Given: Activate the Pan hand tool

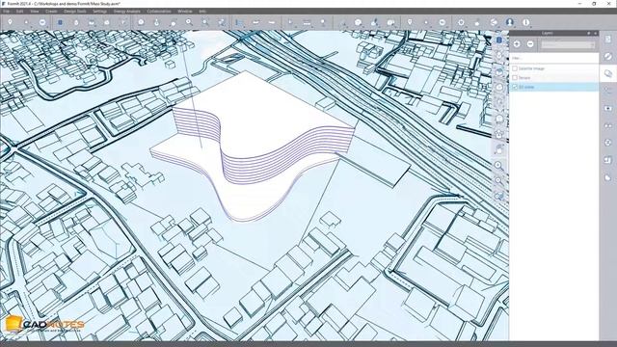Looking at the screenshot, I should pyautogui.click(x=156, y=22).
